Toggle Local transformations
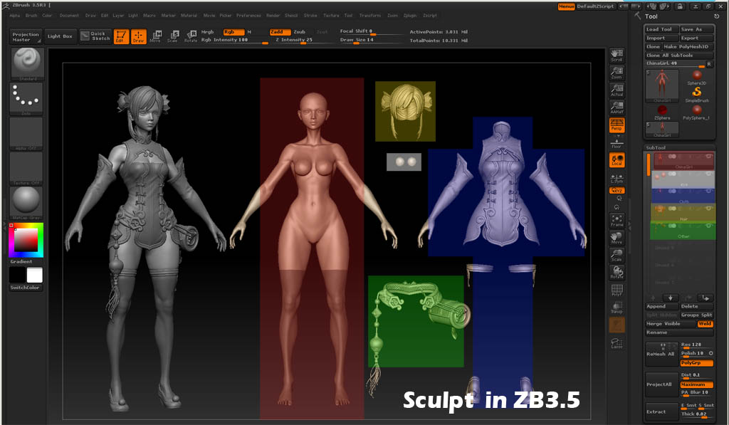This screenshot has height=425, width=729. (617, 160)
